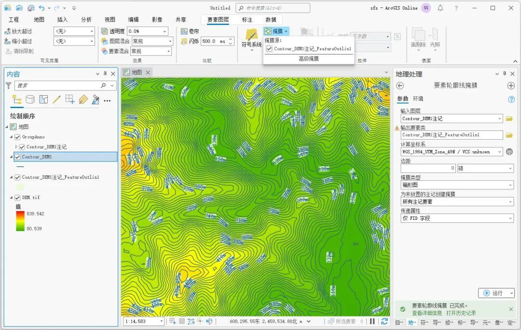The width and height of the screenshot is (521, 330).
Task: Toggle Contour_DEM1注记_FeatureOutlin1 in the 掩膜源 list
Action: [269, 48]
